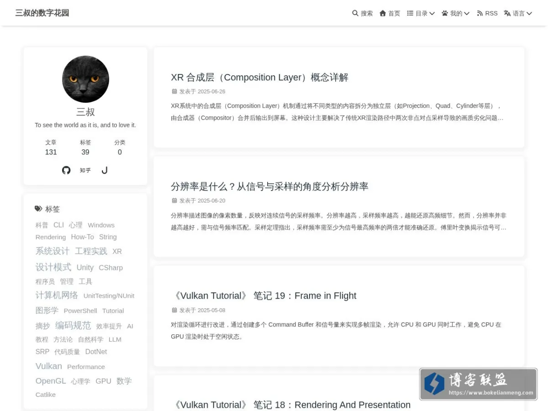Select the 系统设计 tag

click(x=53, y=251)
